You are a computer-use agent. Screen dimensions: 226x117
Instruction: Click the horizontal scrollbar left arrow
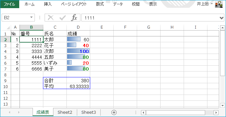click(x=143, y=112)
